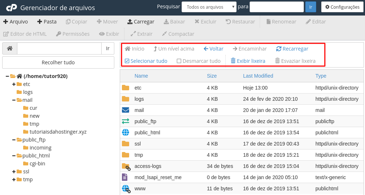The height and width of the screenshot is (195, 365).
Task: Click the mod_lsapi_reset_me document icon
Action: 125,177
